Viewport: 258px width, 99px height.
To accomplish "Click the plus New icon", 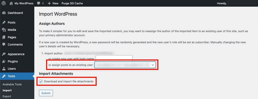I will [x=49, y=3].
